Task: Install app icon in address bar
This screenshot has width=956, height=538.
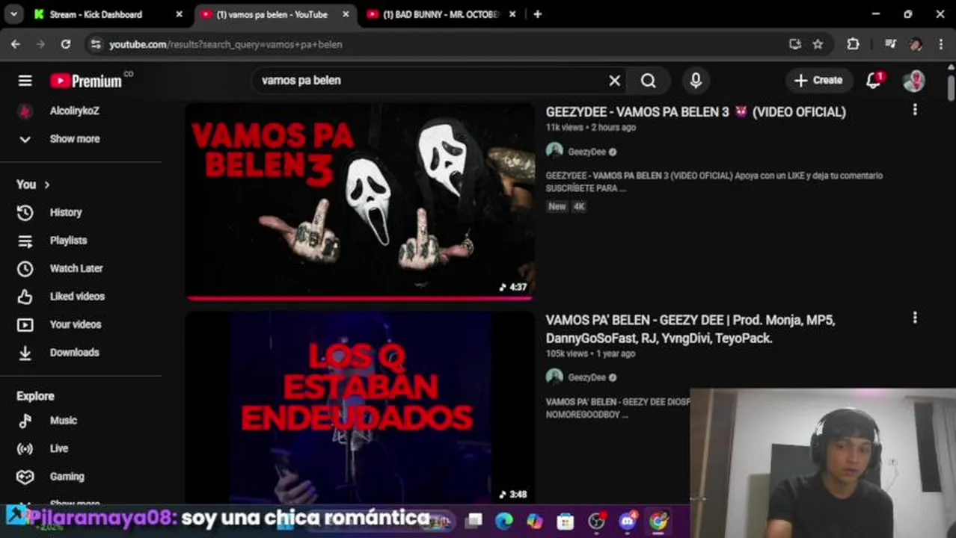Action: pos(795,44)
